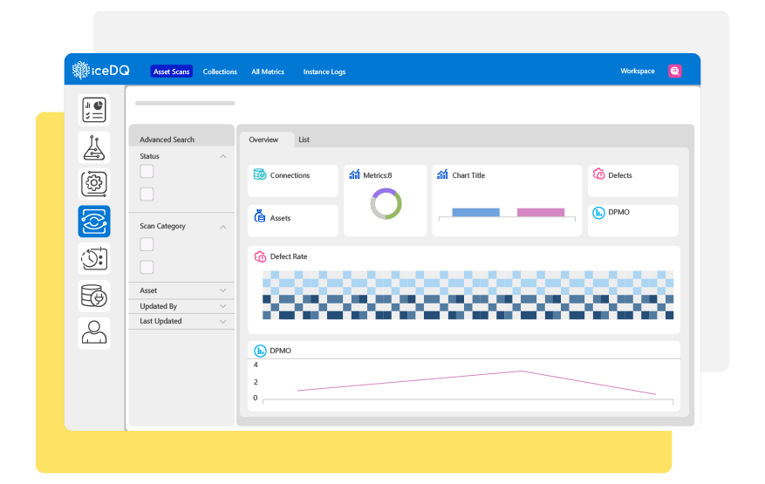Open the All Metrics menu item
The image size is (765, 484).
(x=268, y=72)
